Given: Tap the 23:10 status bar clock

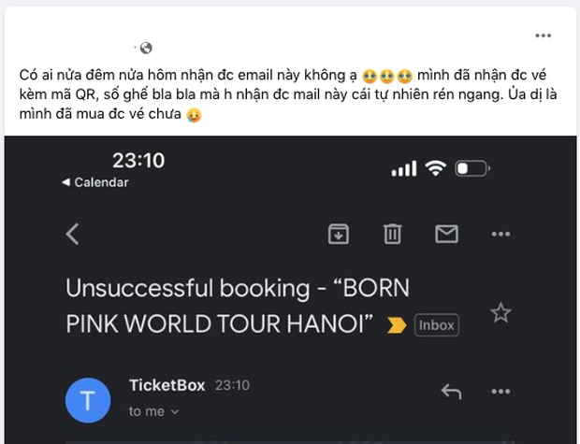Looking at the screenshot, I should [138, 161].
